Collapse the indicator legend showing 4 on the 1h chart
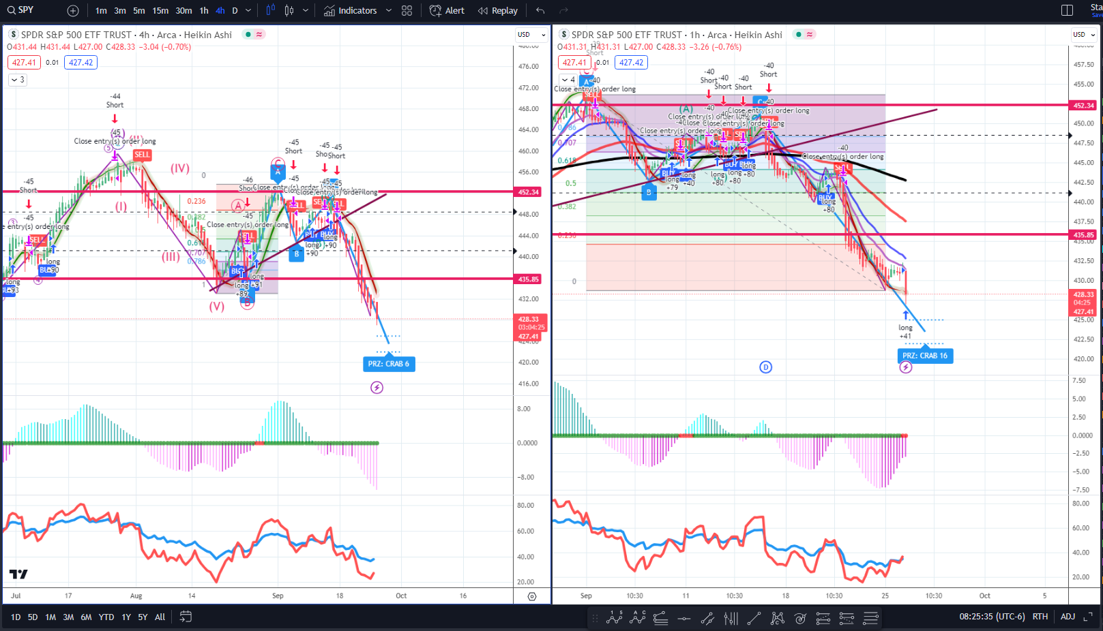1103x631 pixels. tap(568, 80)
